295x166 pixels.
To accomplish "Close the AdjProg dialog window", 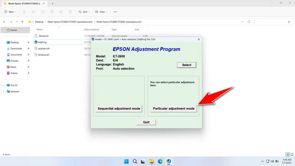I will pyautogui.click(x=199, y=39).
